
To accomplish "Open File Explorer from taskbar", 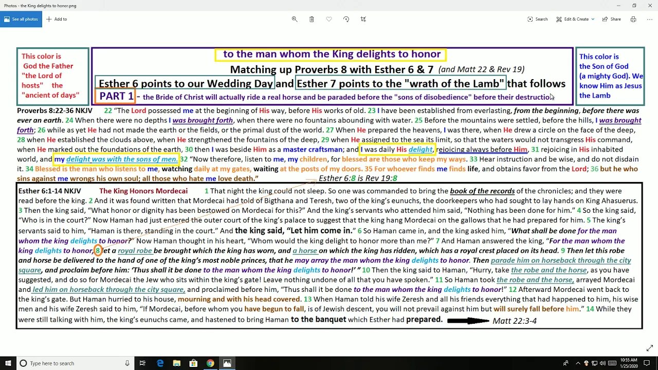I will pyautogui.click(x=177, y=363).
